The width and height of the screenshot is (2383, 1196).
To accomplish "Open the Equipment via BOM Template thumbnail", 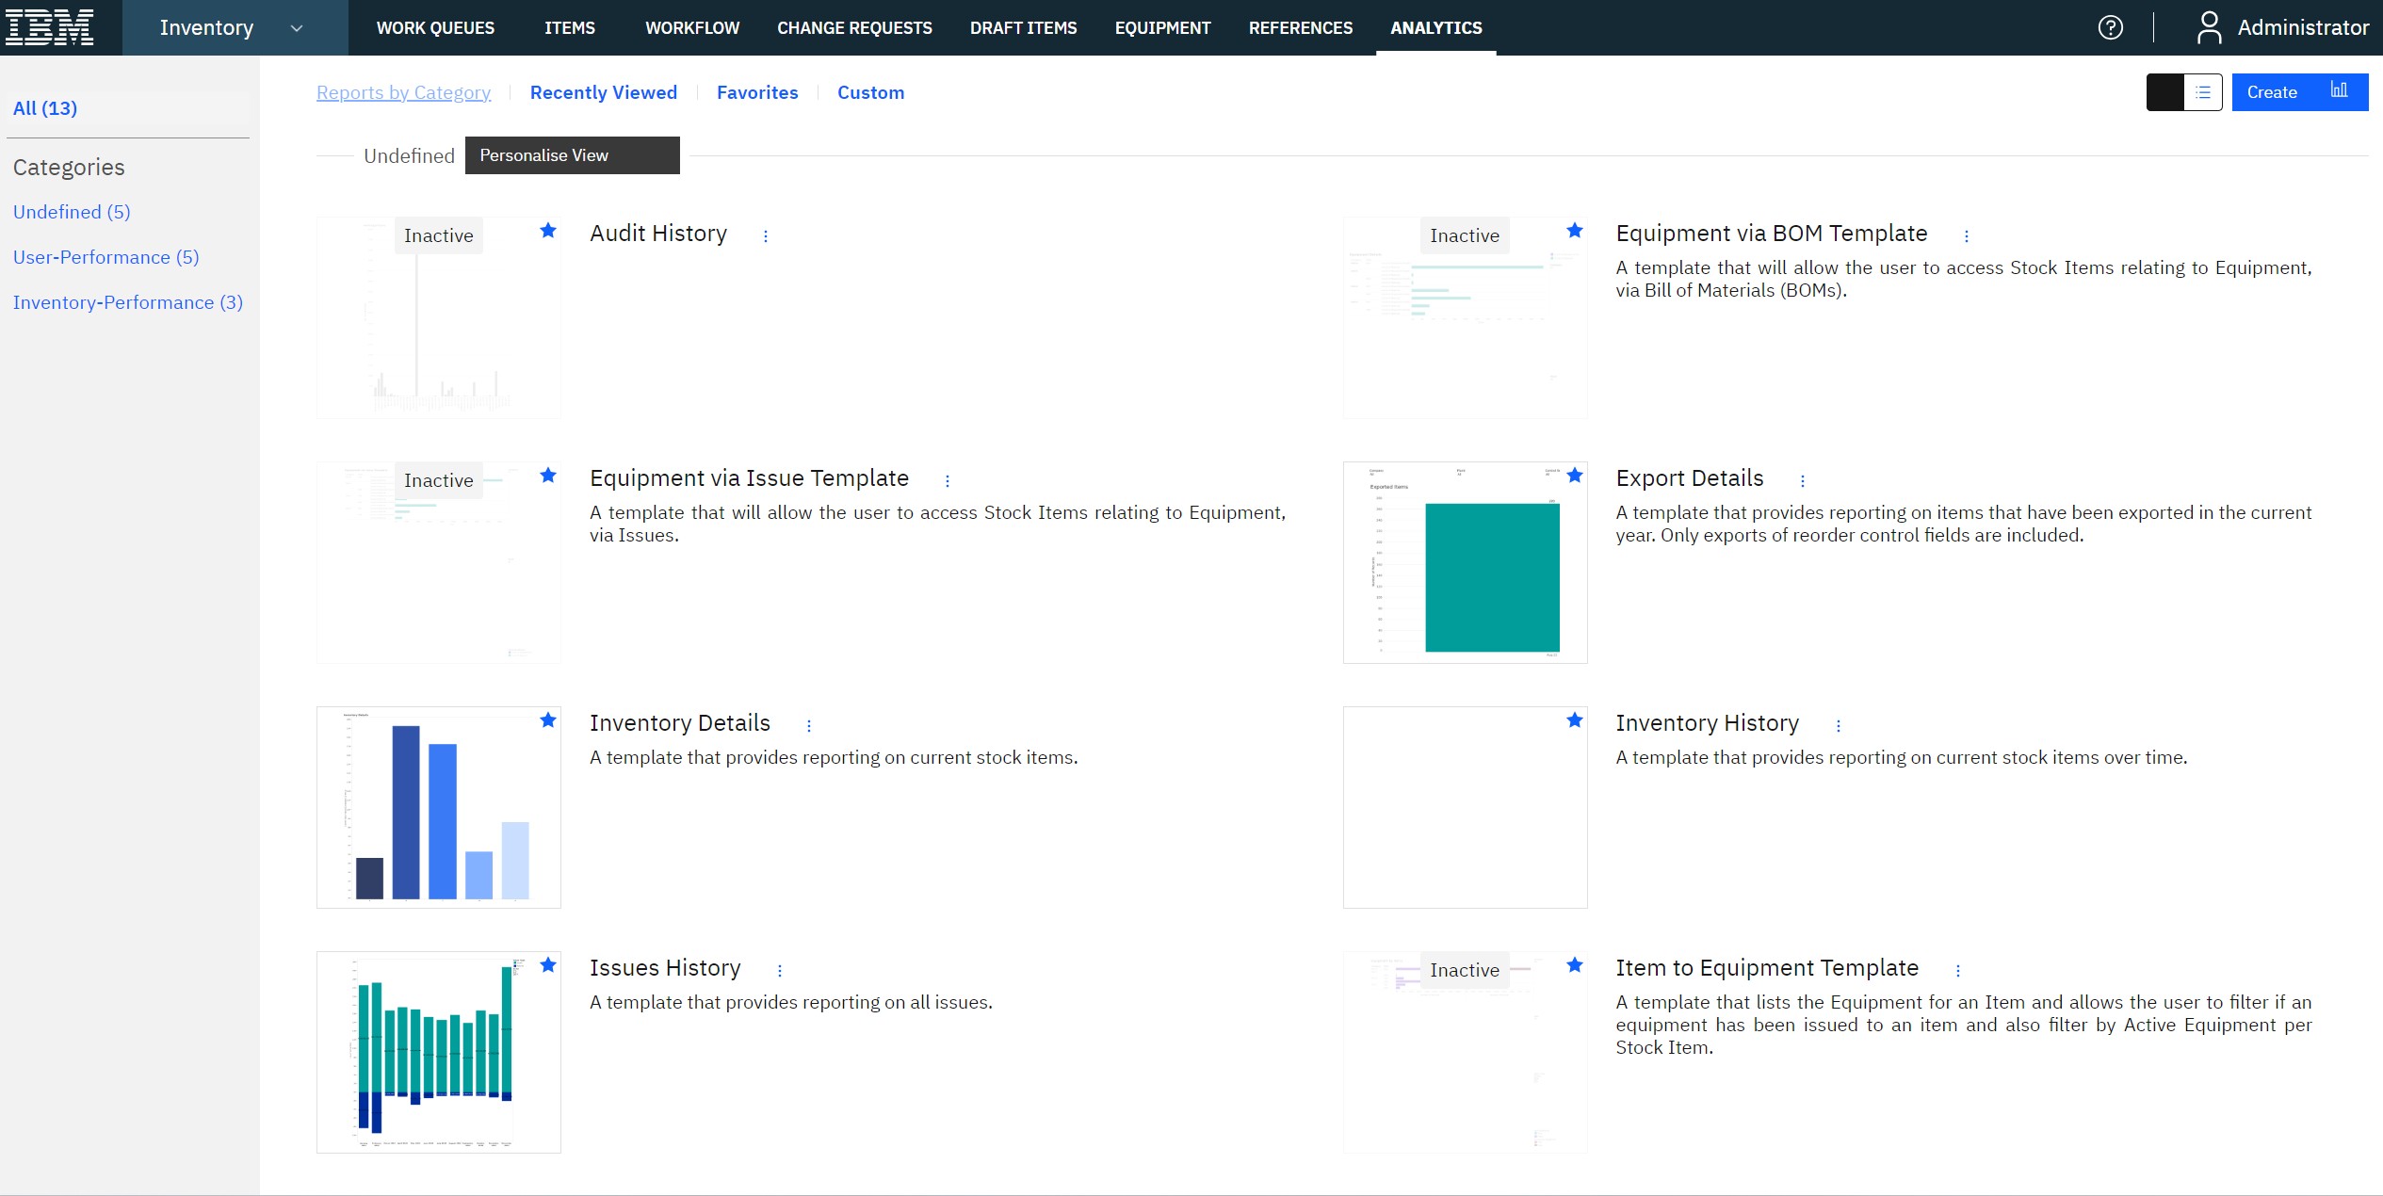I will 1465,317.
